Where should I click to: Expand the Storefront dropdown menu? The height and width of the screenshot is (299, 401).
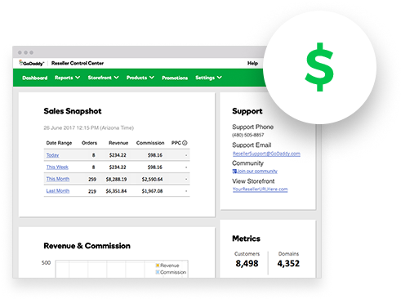[x=103, y=78]
